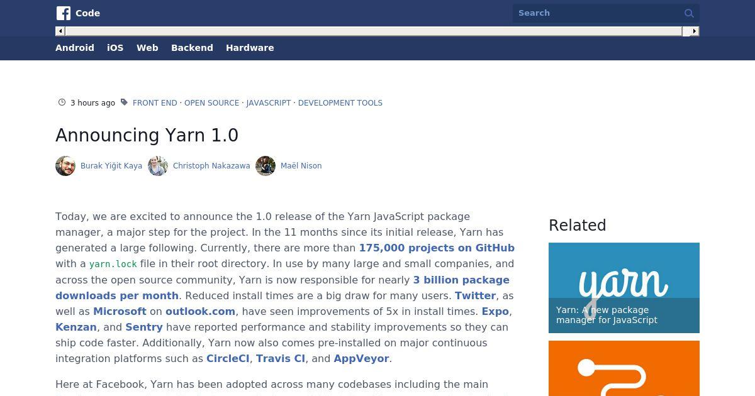The width and height of the screenshot is (755, 396).
Task: Open the Expo link
Action: coord(495,311)
